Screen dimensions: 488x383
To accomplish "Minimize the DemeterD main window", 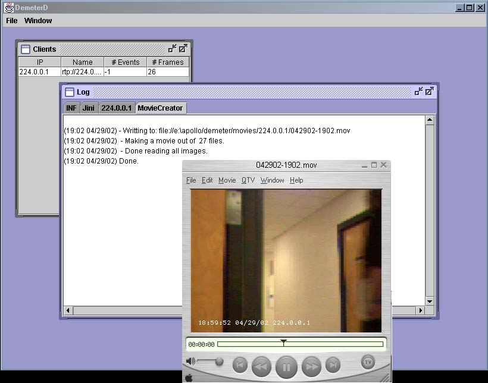I will tap(459, 8).
